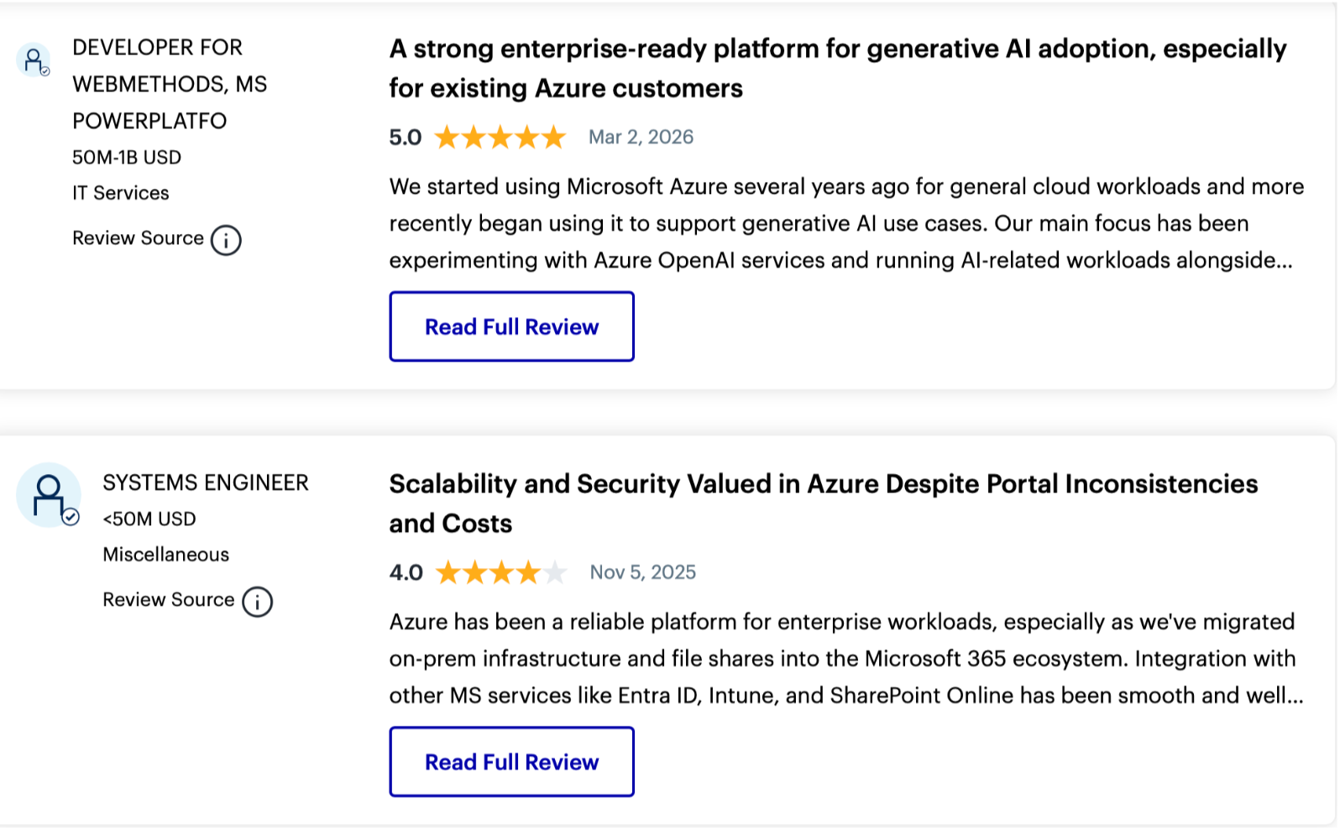Click the five-star rating on the Mar 2 review
Image resolution: width=1340 pixels, height=829 pixels.
(500, 137)
